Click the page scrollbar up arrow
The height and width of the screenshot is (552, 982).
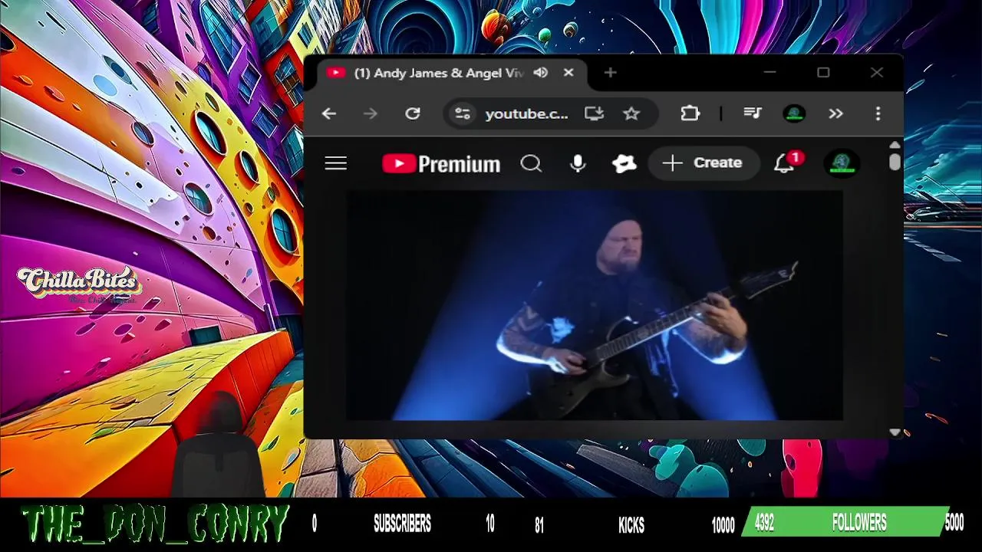[x=895, y=145]
